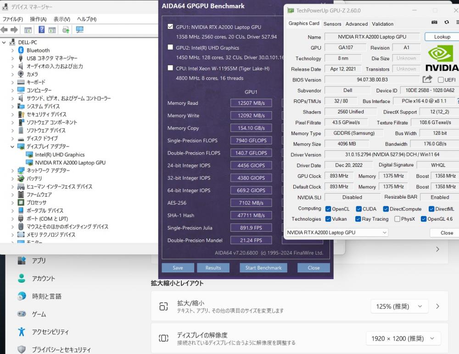Click the Forward arrow in Device Manager toolbar

(14, 29)
